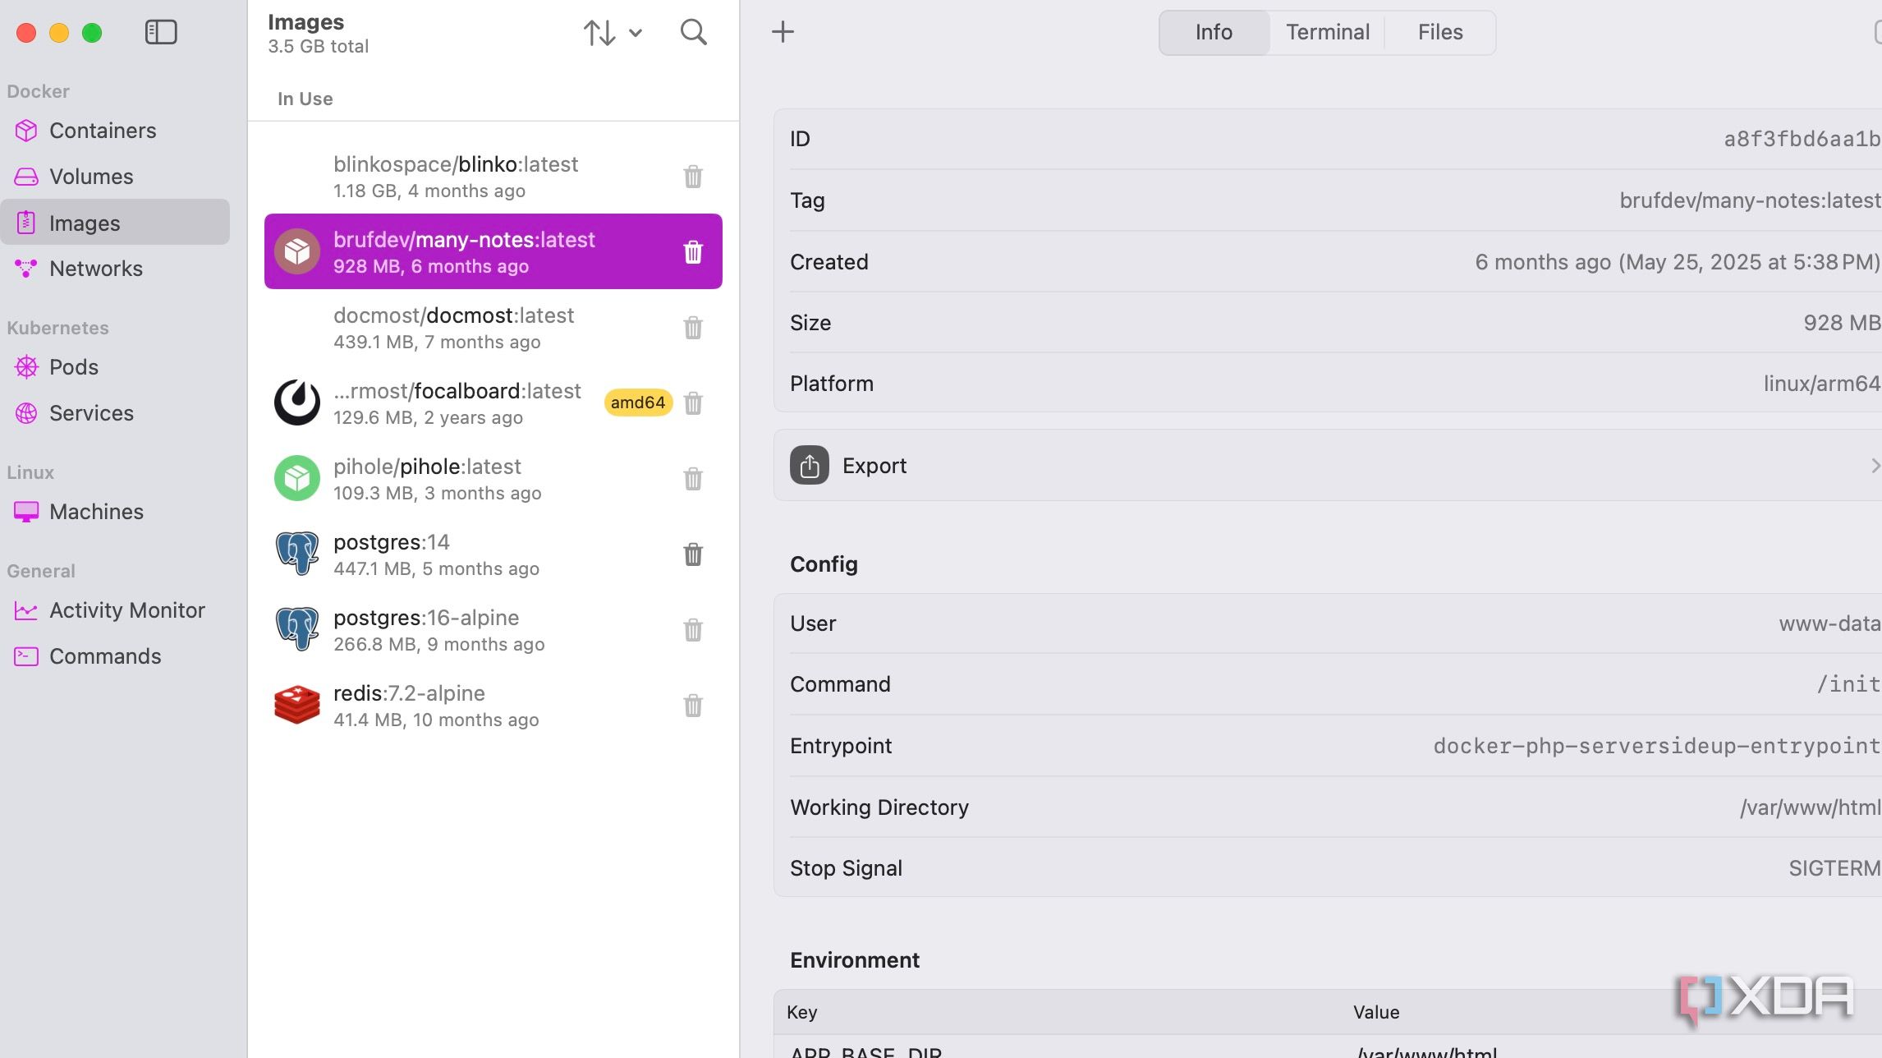Delete the postgres:14 image
The image size is (1882, 1058).
[693, 554]
